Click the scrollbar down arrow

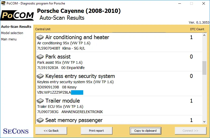204,122
